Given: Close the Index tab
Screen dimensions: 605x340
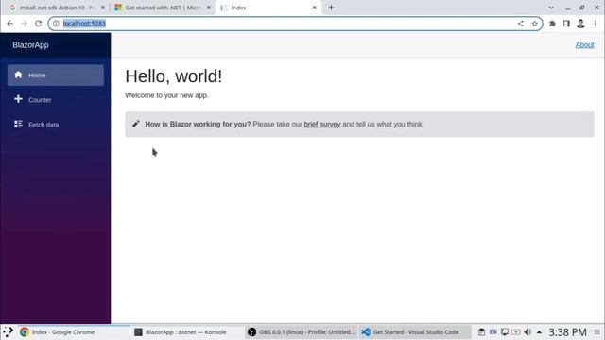Looking at the screenshot, I should pyautogui.click(x=314, y=8).
